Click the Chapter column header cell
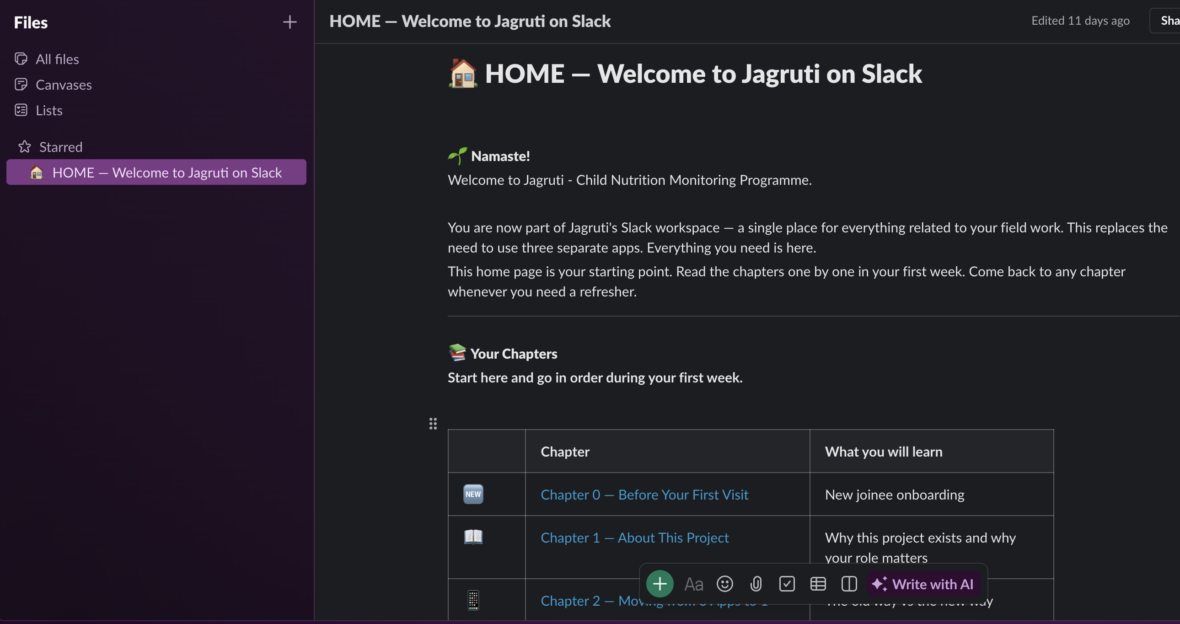 click(667, 451)
